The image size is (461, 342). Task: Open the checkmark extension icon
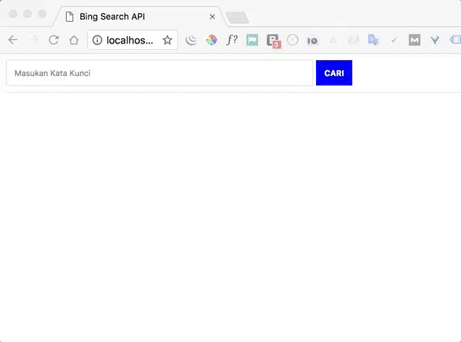coord(394,40)
